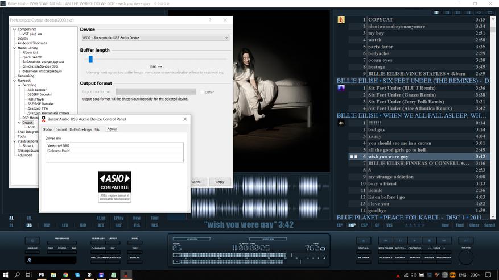Switch to the LIB panel tab
This screenshot has height=280, width=499.
point(29,225)
